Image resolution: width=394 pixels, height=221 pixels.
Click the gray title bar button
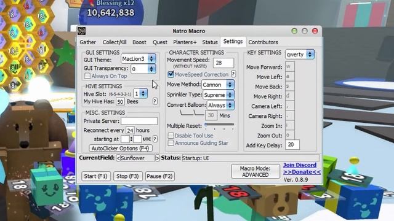coord(305,31)
